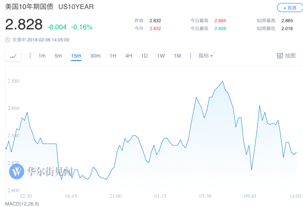The width and height of the screenshot is (303, 207).
Task: Open the 绘图 drawing tool
Action: (x=286, y=56)
